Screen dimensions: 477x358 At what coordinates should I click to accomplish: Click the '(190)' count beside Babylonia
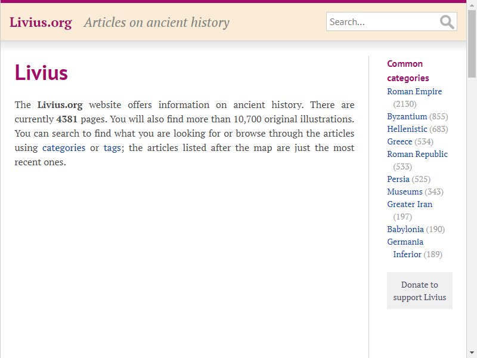[x=435, y=229]
